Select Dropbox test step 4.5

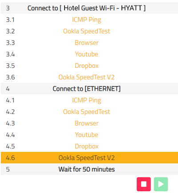click(x=86, y=146)
